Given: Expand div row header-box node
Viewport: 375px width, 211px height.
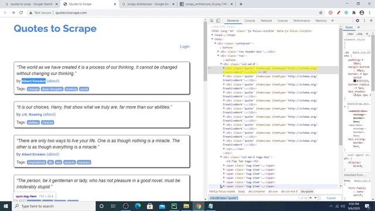Looking at the screenshot, I should pos(218,52).
